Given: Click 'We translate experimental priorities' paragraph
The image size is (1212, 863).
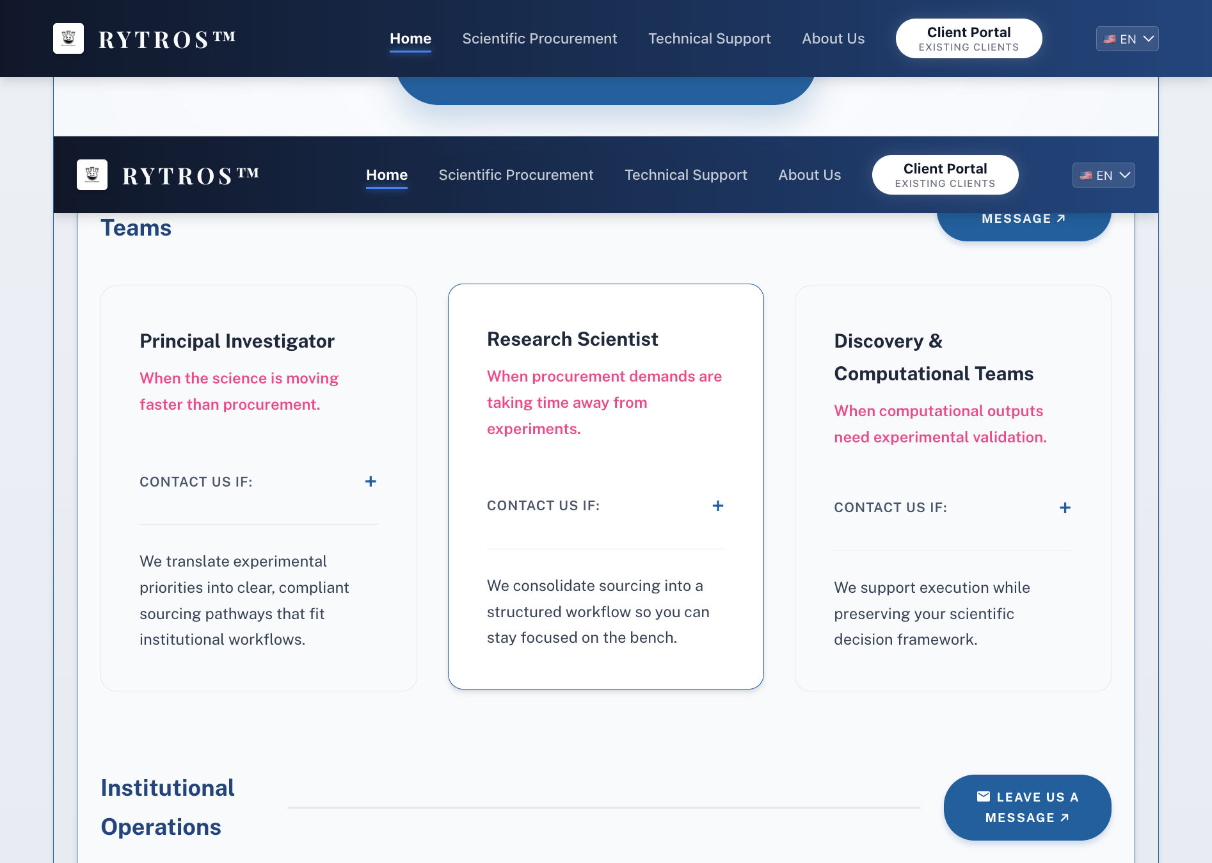Looking at the screenshot, I should click(244, 601).
